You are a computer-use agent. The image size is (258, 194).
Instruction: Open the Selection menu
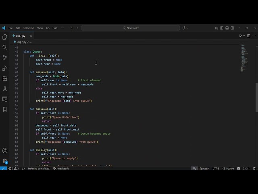click(29, 28)
